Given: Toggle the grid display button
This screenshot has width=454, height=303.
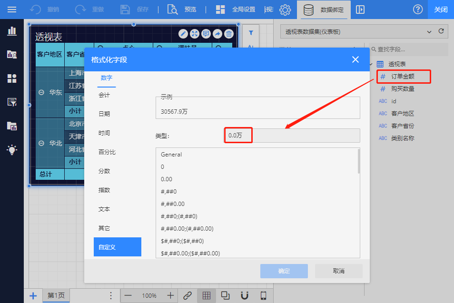Looking at the screenshot, I should [x=207, y=295].
